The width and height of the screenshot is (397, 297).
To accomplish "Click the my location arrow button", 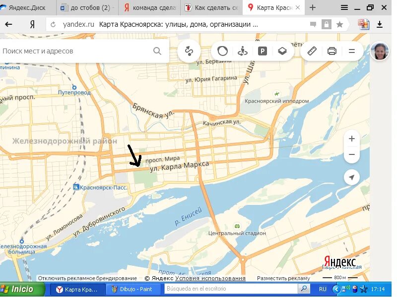I will coord(352,177).
